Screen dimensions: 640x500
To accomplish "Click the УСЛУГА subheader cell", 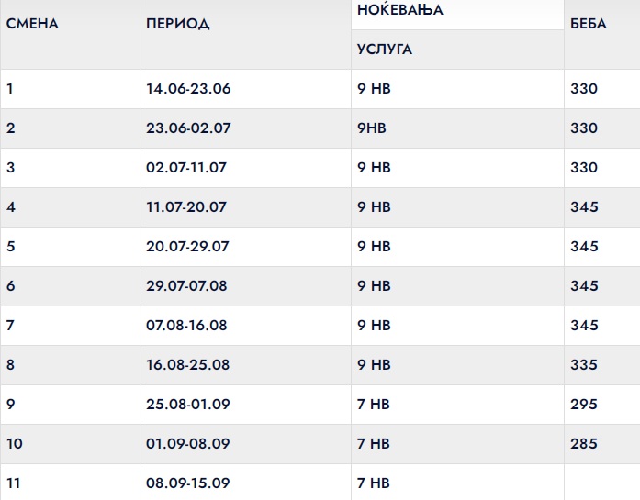I will coord(385,50).
